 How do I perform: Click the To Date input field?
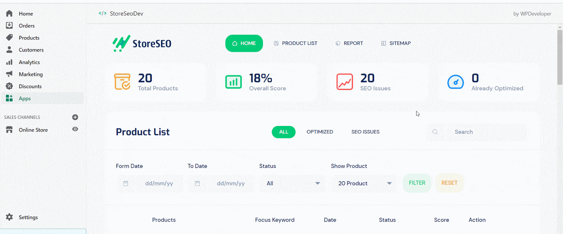221,183
